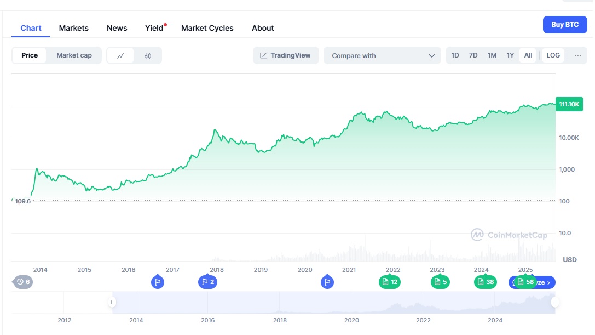
Task: Open the green news marker showing 12
Action: pyautogui.click(x=390, y=282)
